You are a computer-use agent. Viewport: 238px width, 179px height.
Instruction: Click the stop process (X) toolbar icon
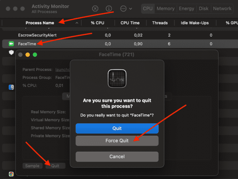point(95,9)
